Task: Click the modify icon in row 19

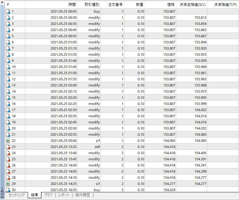Action: (x=8, y=122)
